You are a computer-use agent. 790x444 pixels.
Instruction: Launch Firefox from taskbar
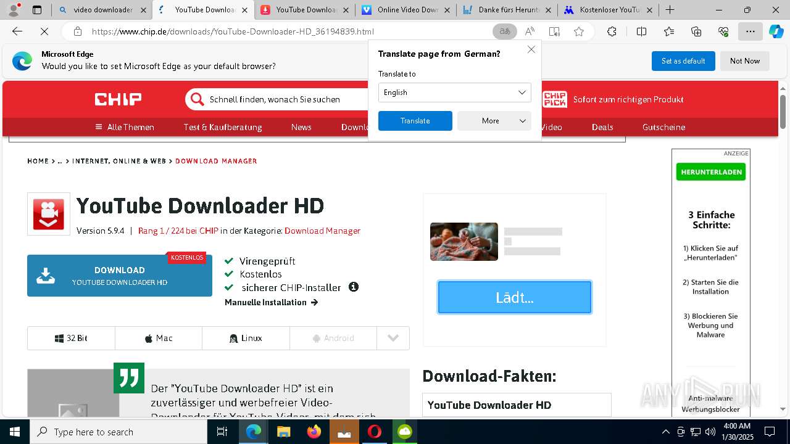(x=314, y=432)
